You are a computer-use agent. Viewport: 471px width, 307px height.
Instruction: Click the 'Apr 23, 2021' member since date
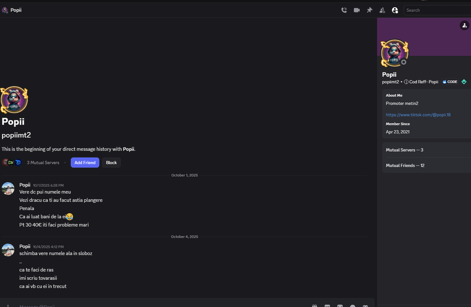click(x=398, y=132)
